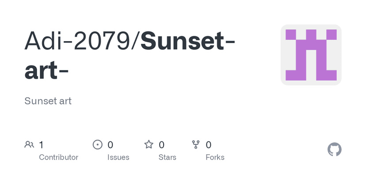The width and height of the screenshot is (366, 183).
Task: Click the Issues label
Action: pyautogui.click(x=118, y=157)
